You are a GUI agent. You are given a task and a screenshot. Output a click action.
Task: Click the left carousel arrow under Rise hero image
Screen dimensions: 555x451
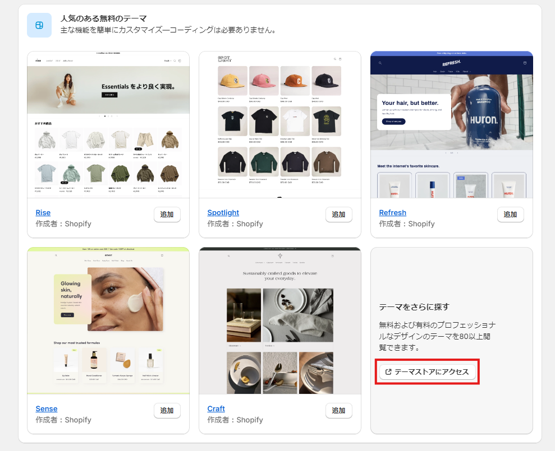pyautogui.click(x=100, y=115)
